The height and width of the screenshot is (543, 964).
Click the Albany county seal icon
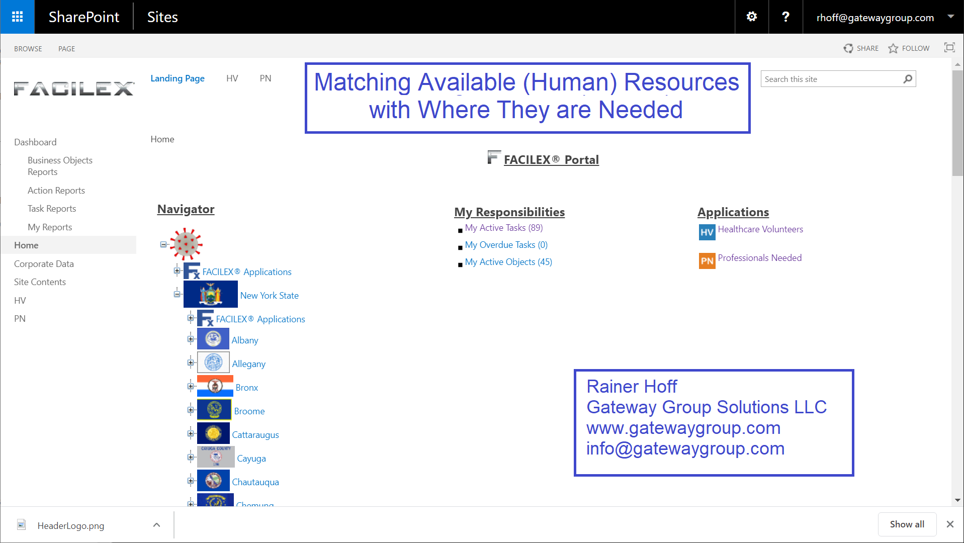point(213,339)
